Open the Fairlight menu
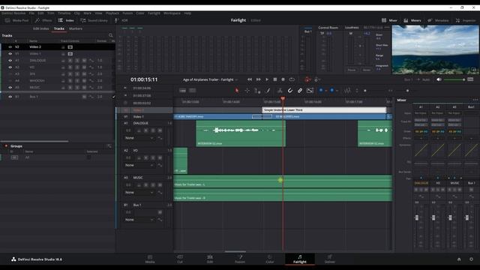Image resolution: width=480 pixels, height=270 pixels. coord(154,13)
